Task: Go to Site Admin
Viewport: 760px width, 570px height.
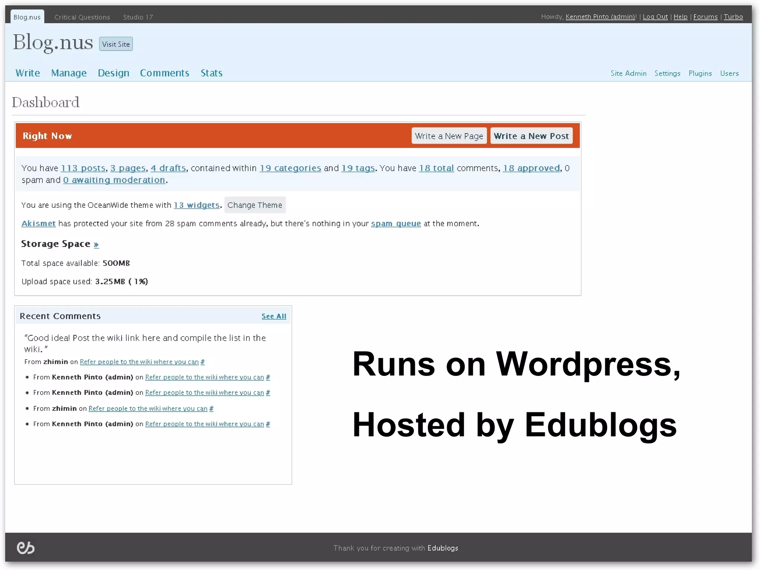Action: click(x=629, y=73)
